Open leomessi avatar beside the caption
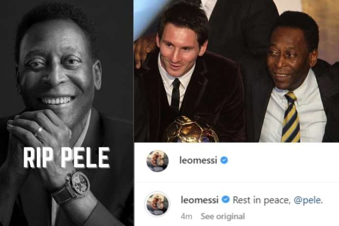 [x=157, y=204]
